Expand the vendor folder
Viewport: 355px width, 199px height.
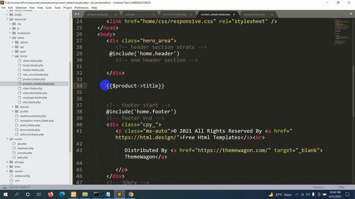(x=7, y=171)
